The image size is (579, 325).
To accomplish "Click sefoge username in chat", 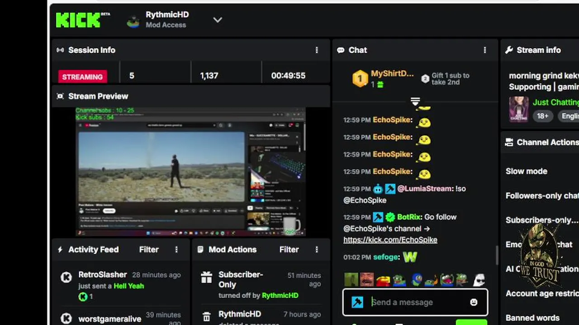I will (386, 257).
